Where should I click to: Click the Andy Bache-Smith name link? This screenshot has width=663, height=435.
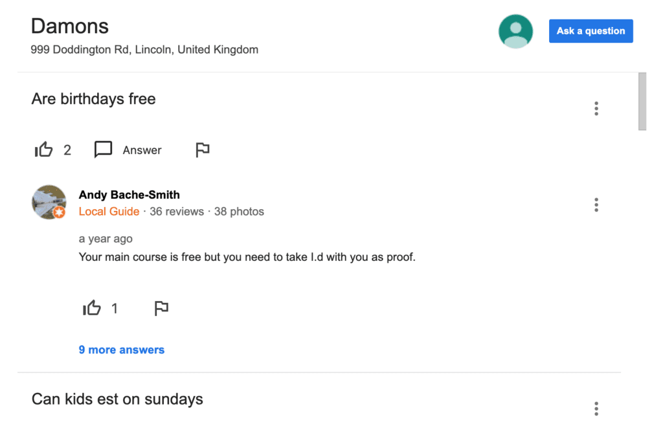coord(129,195)
